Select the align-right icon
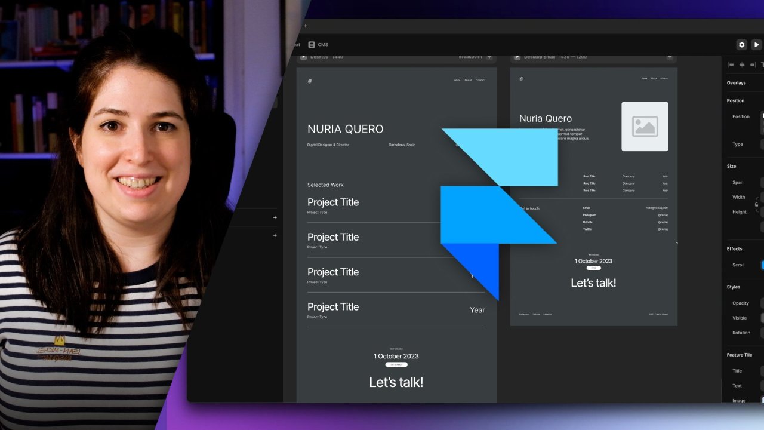 click(x=753, y=64)
